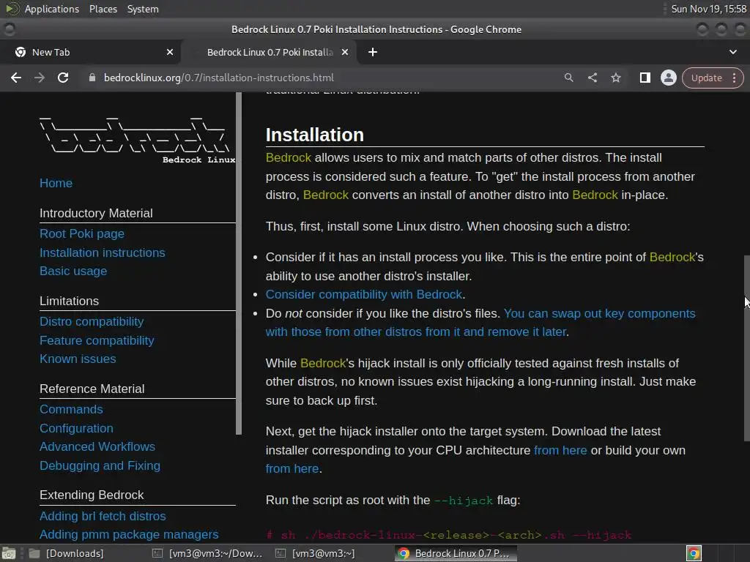
Task: Click the Bedrock Linux ASCII logo
Action: [x=137, y=140]
